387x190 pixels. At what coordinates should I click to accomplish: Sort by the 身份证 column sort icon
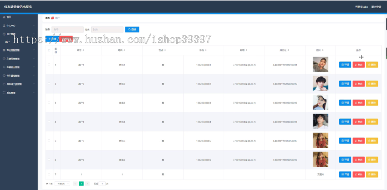click(288, 50)
